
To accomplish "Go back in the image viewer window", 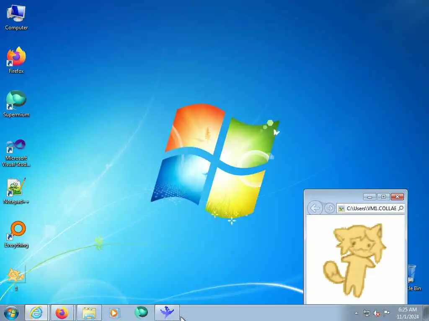I will pyautogui.click(x=315, y=208).
